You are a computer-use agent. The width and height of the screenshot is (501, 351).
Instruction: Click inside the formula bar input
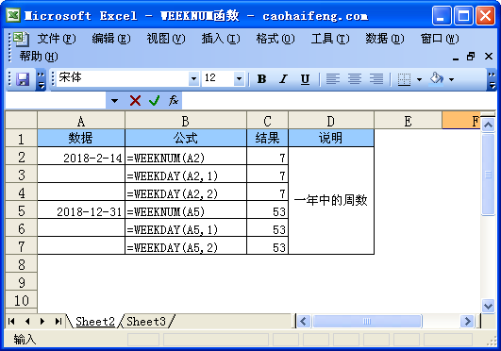tap(339, 101)
